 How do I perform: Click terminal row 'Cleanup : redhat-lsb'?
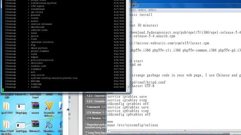coord(64,66)
